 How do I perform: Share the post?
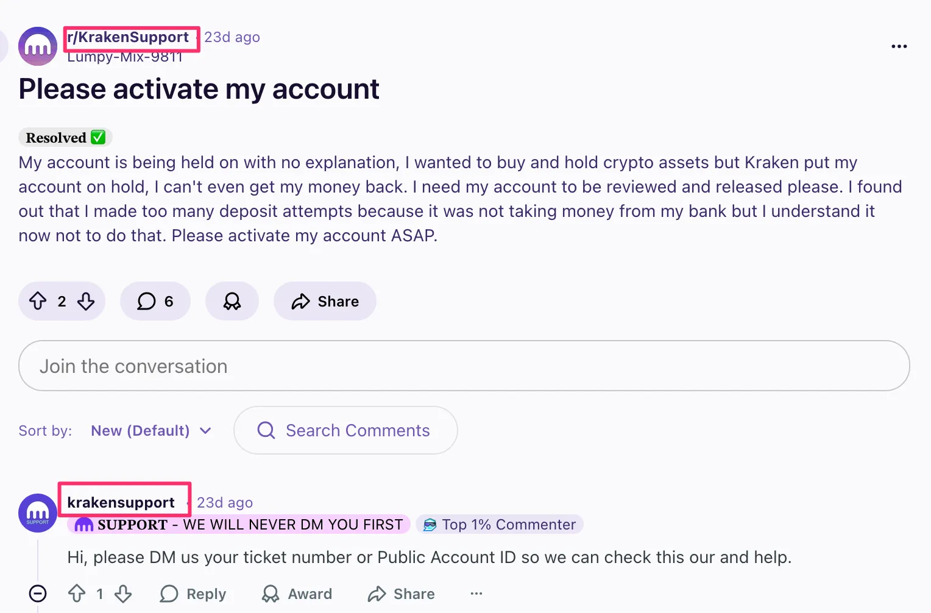pos(325,301)
